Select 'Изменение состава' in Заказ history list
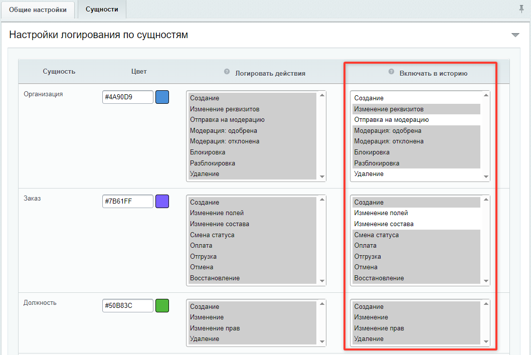 [x=416, y=224]
